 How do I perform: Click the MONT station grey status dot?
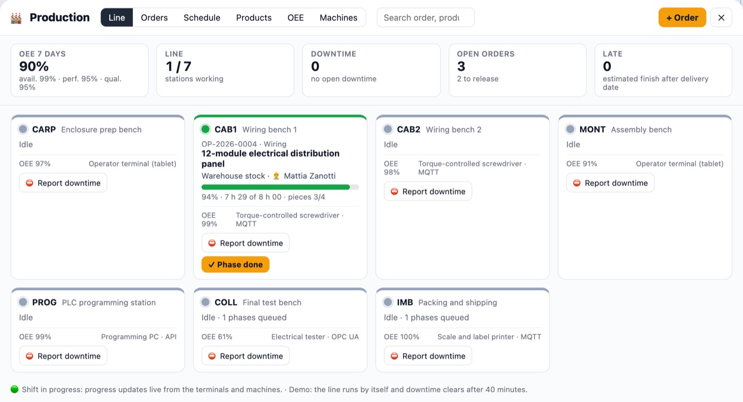[571, 129]
